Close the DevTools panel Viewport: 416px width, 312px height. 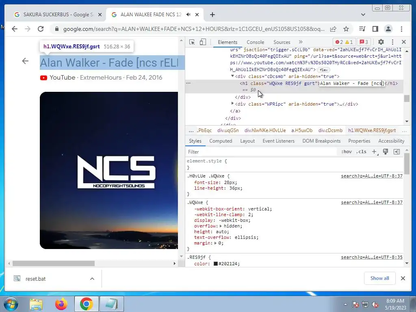coord(404,42)
